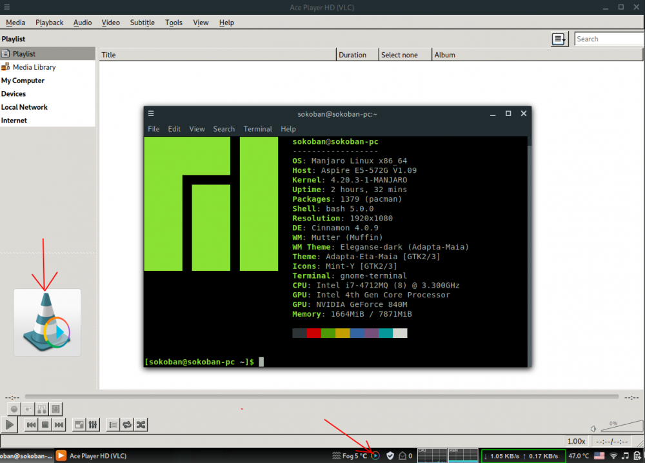This screenshot has width=645, height=463.
Task: Open the terminal Terminal menu
Action: click(x=257, y=129)
